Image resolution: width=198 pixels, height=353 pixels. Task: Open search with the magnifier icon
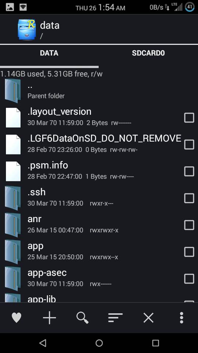(x=82, y=318)
